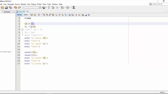168x94 pixels.
Task: Click the lightbulb hint on line 3
Action: (19, 24)
